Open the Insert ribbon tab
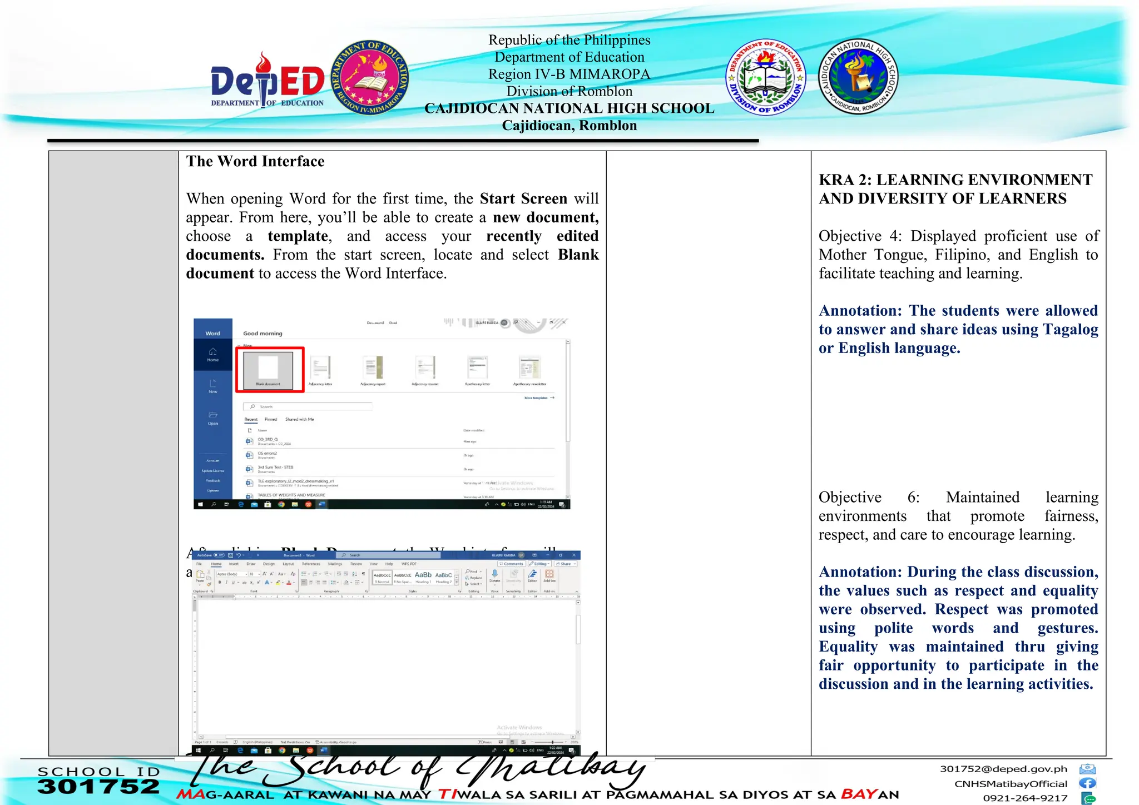The width and height of the screenshot is (1139, 805). tap(234, 564)
